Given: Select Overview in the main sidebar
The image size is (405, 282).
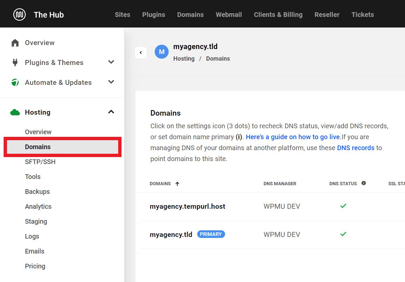Looking at the screenshot, I should [40, 43].
